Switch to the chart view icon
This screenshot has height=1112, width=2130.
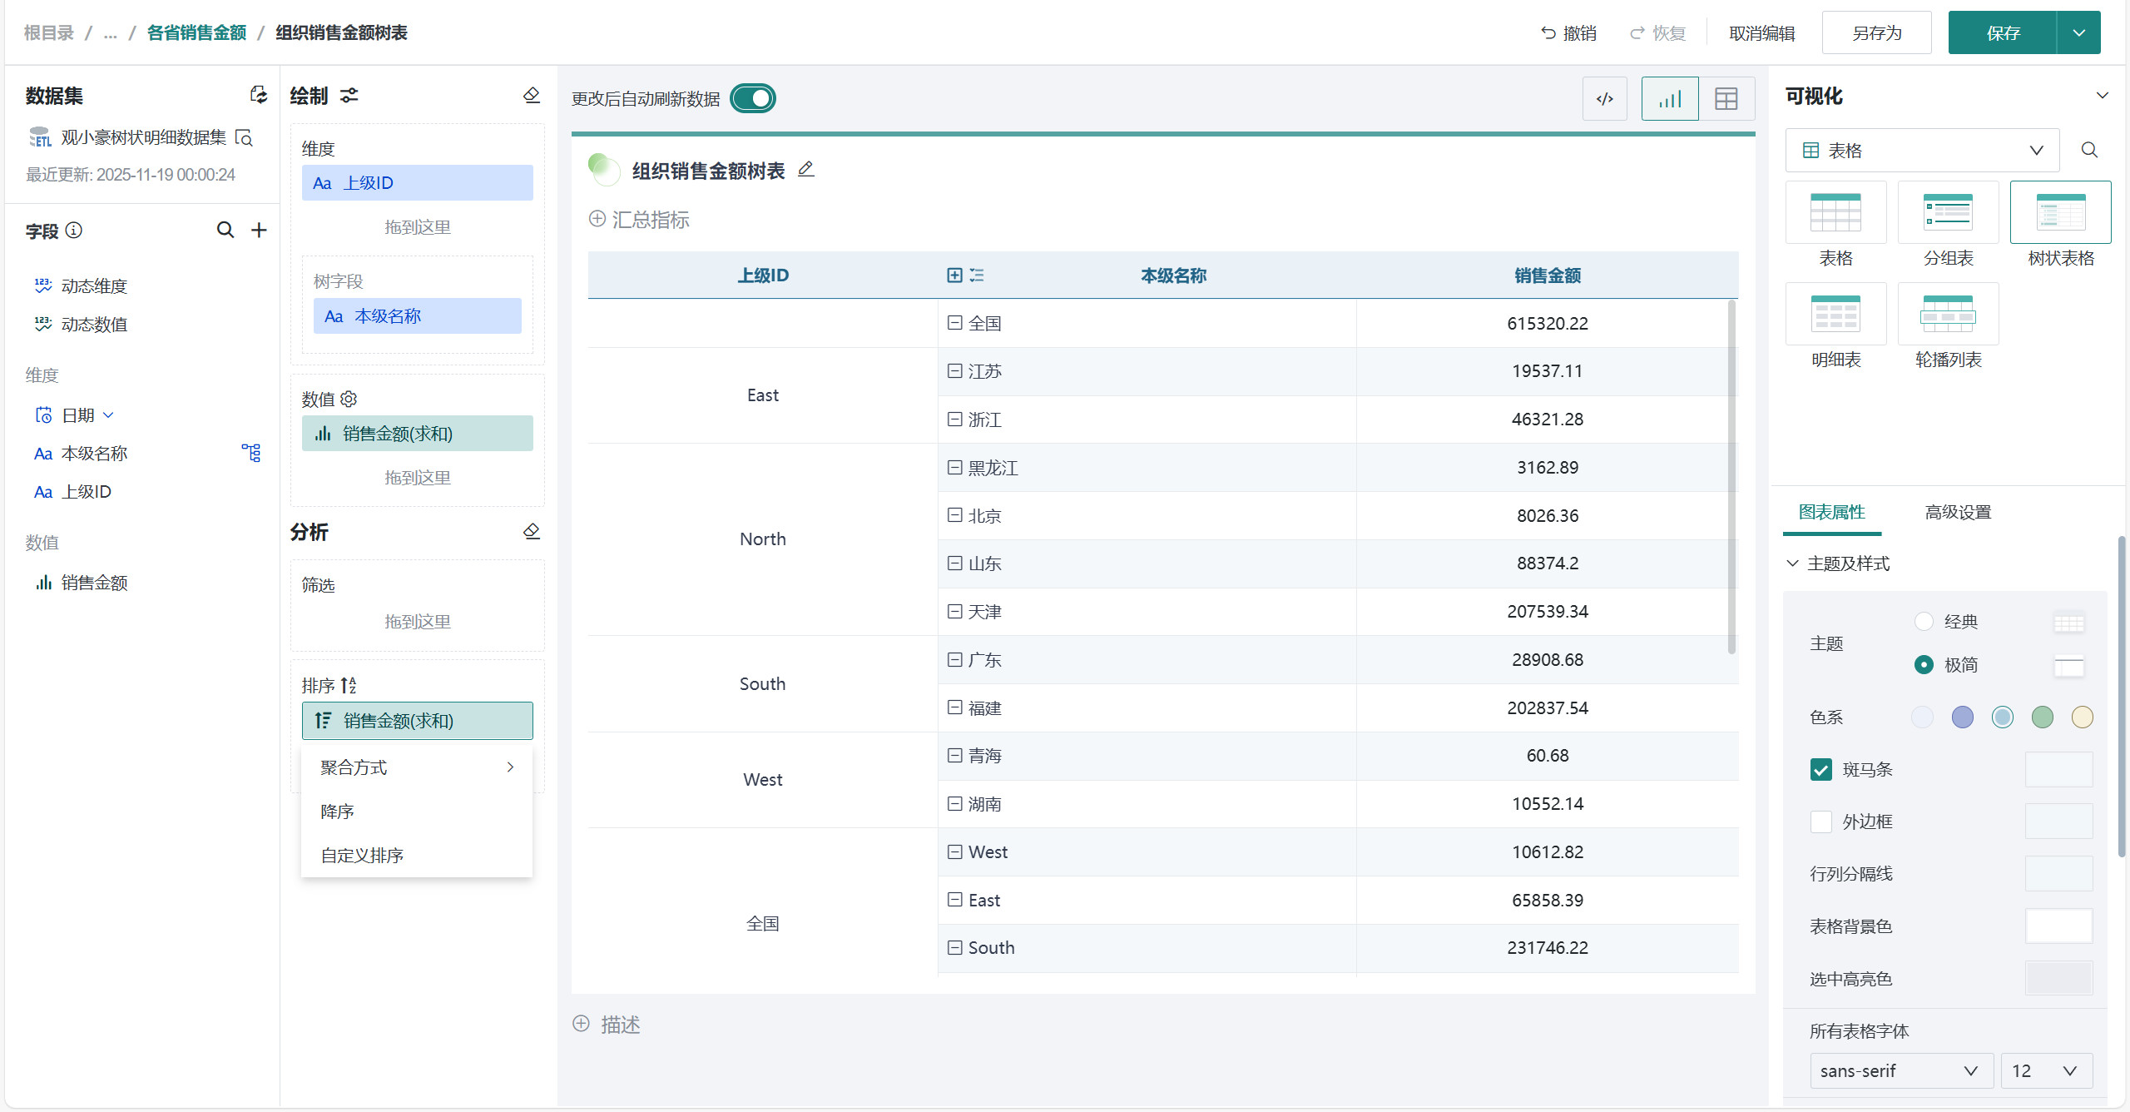tap(1669, 99)
